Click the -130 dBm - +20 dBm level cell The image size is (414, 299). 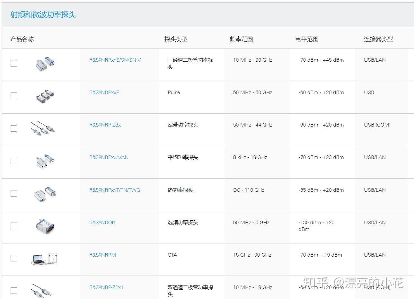click(316, 226)
